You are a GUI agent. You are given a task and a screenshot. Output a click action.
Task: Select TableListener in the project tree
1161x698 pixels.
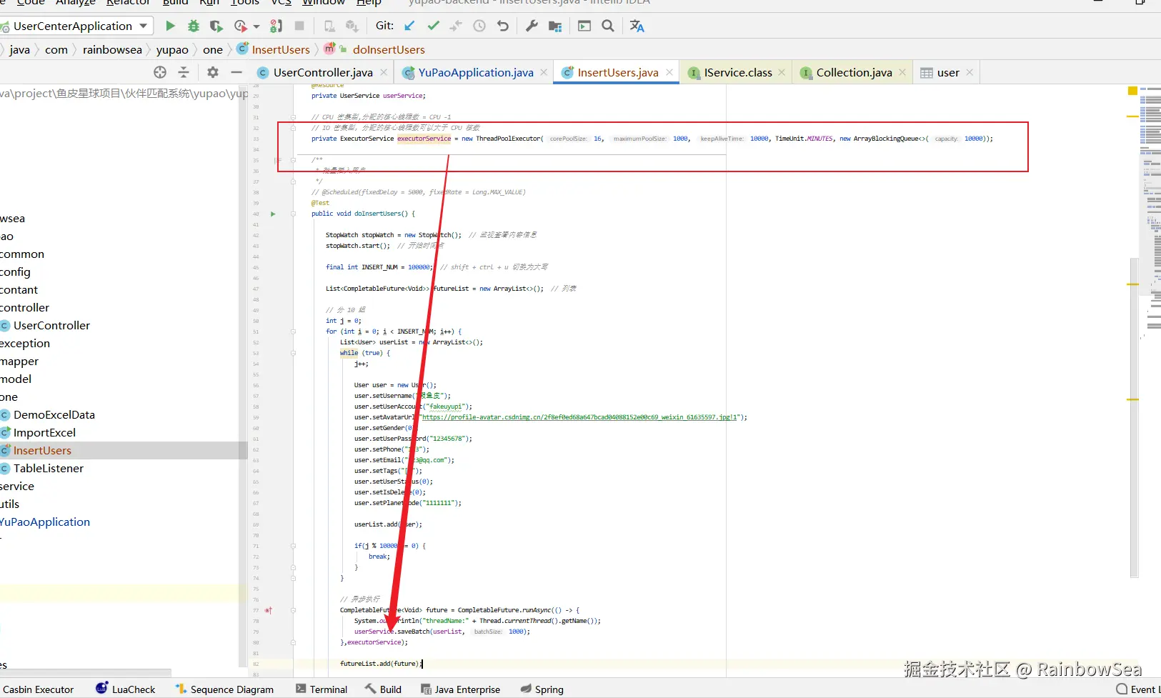tap(49, 468)
